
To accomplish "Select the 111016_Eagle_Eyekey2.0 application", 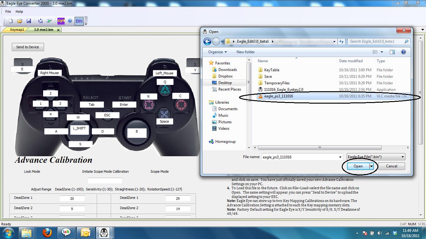I will (x=283, y=90).
